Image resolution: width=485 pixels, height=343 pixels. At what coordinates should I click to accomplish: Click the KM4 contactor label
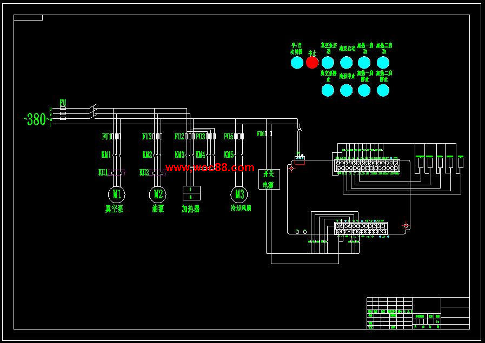point(201,154)
